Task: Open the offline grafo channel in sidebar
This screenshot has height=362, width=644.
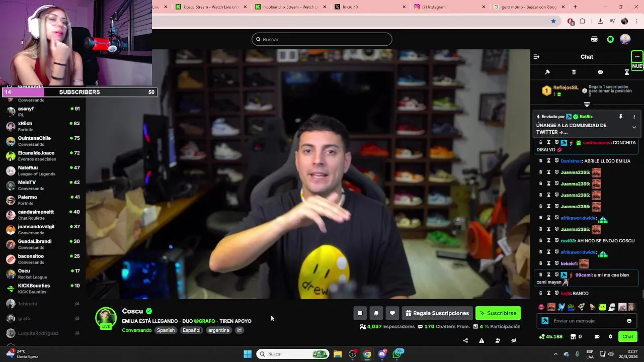Action: pos(43,318)
